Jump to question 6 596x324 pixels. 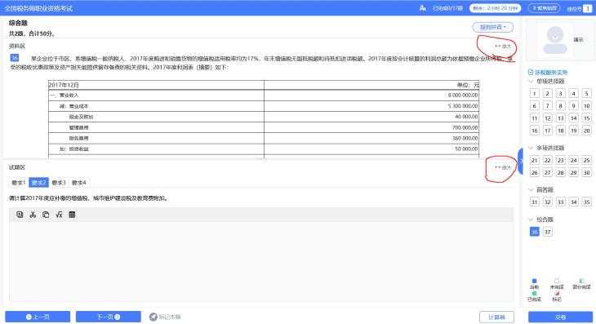tap(535, 105)
